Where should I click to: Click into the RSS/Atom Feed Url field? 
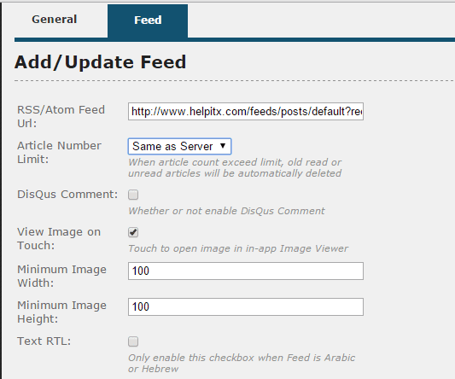pyautogui.click(x=246, y=111)
